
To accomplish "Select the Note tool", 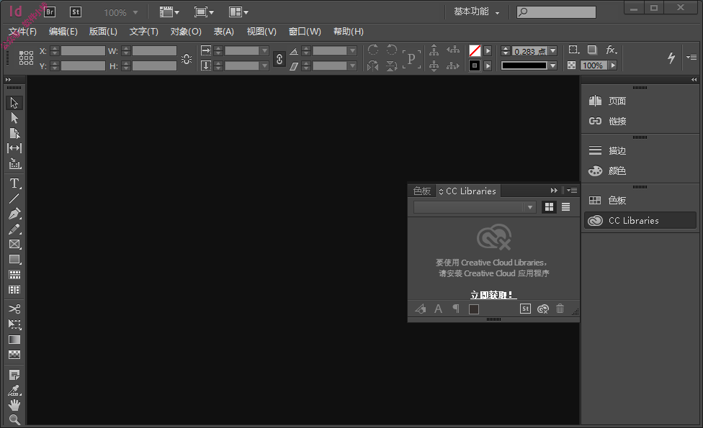I will click(14, 374).
